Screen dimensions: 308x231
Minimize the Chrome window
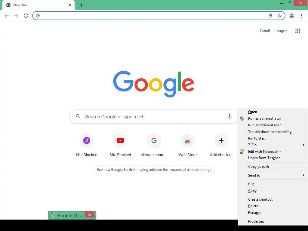[x=282, y=3]
